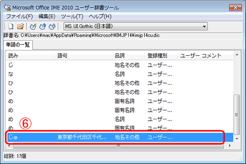Screen dimensions: 246x164
Task: Sort by the 読み column header
Action: [30, 55]
